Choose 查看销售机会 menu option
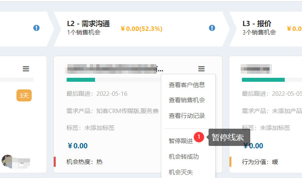This screenshot has height=178, width=302. (x=187, y=100)
